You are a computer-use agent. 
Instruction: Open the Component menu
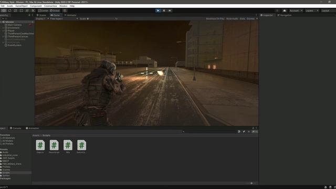pos(36,6)
